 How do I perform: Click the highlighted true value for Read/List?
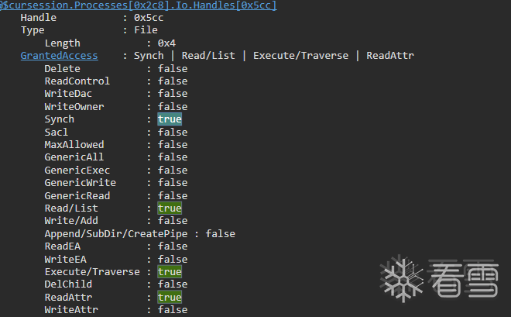pos(170,208)
